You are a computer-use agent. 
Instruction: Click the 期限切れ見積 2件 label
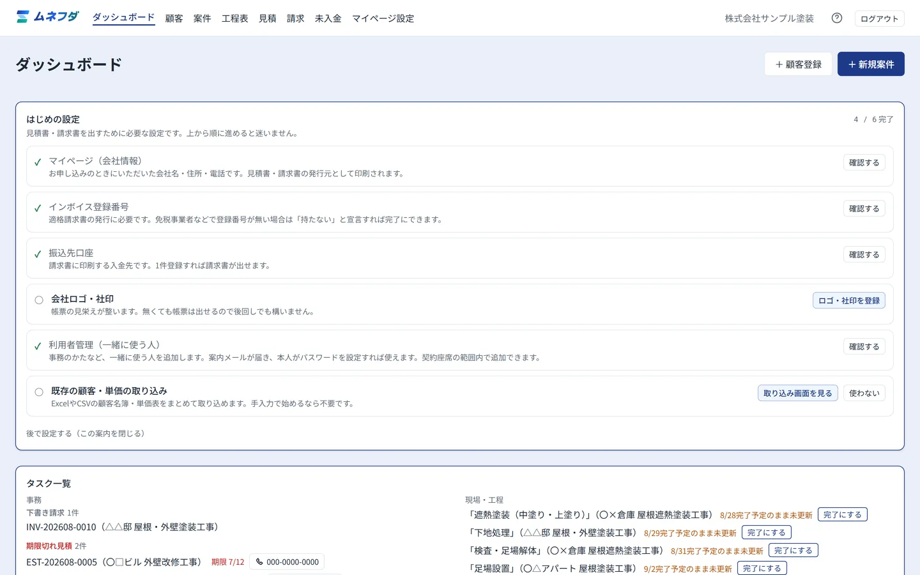pyautogui.click(x=56, y=546)
